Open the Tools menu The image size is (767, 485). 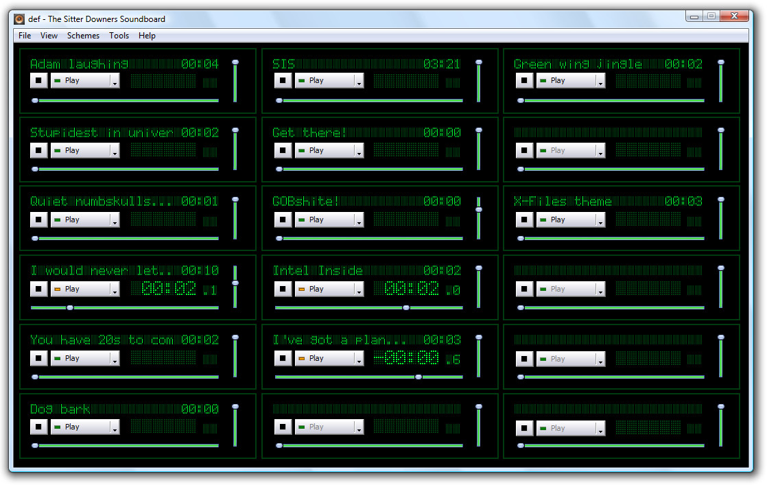click(x=119, y=36)
